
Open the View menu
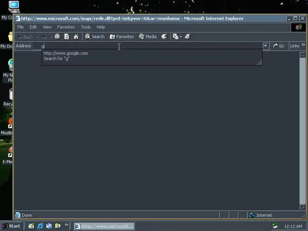click(x=47, y=27)
